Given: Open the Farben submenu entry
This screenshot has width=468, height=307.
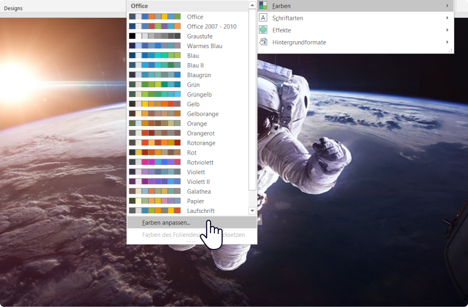Looking at the screenshot, I should (x=355, y=6).
